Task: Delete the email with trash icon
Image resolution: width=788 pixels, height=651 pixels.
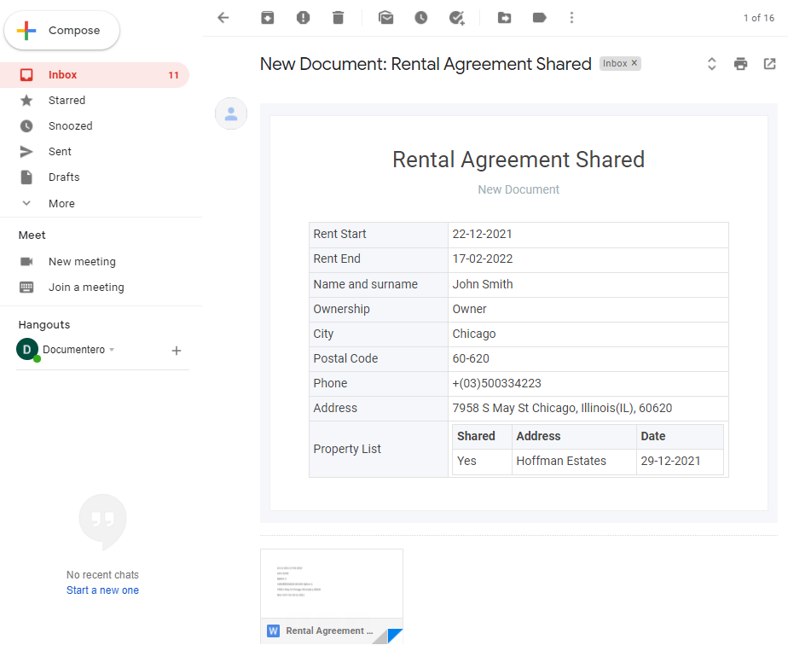Action: coord(339,18)
